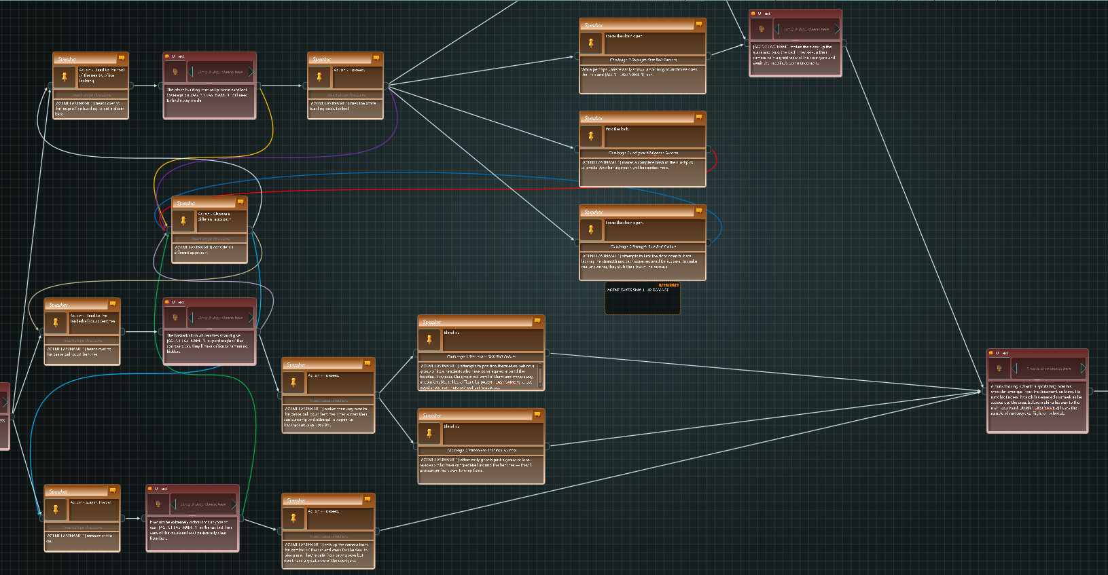This screenshot has height=575, width=1108.
Task: Click the pin icon in 'Choose a different approach' node
Action: (x=183, y=221)
